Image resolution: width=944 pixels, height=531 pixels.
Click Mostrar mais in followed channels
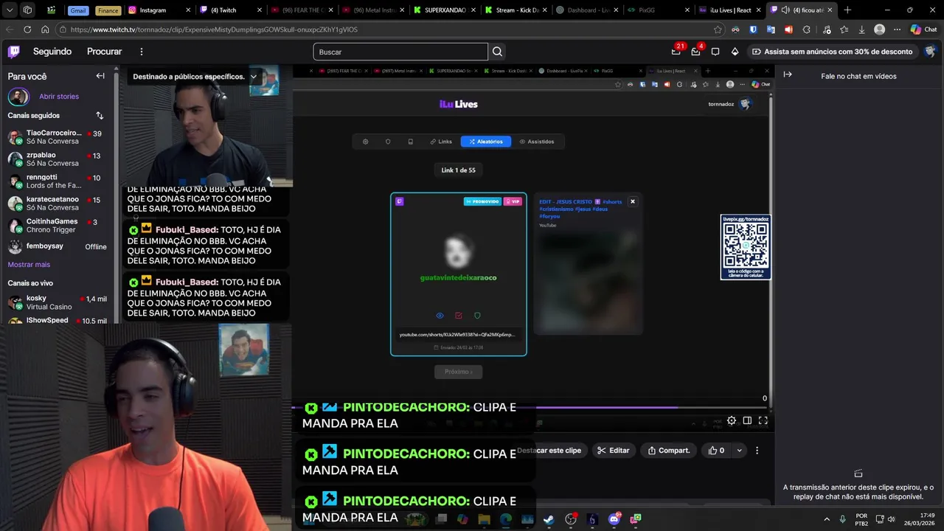(29, 265)
